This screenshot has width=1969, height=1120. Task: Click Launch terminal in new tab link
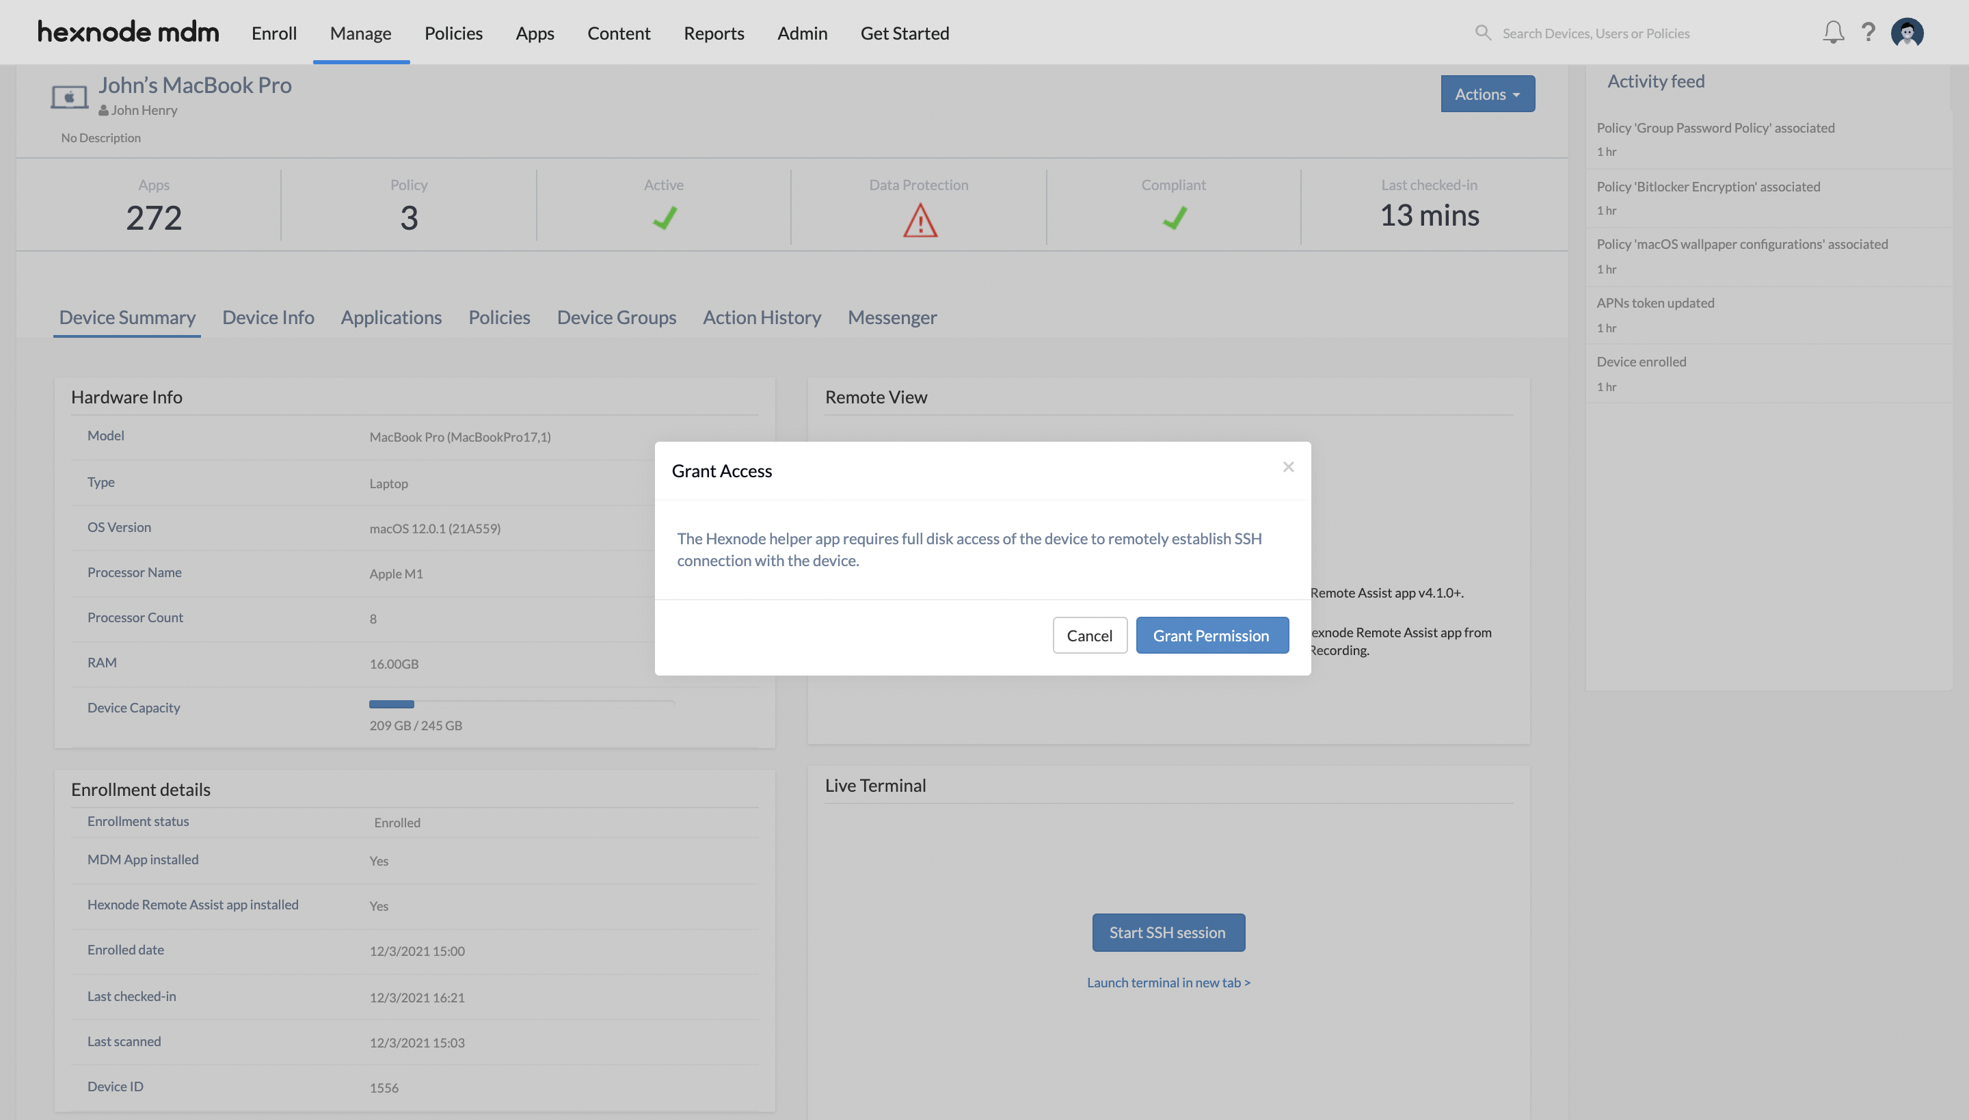click(1168, 983)
